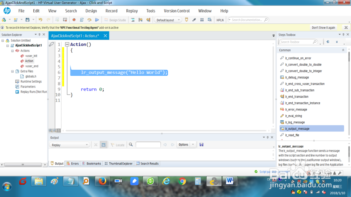Image resolution: width=351 pixels, height=197 pixels.
Task: Select vuser_init in Solution Explorer
Action: [31, 56]
